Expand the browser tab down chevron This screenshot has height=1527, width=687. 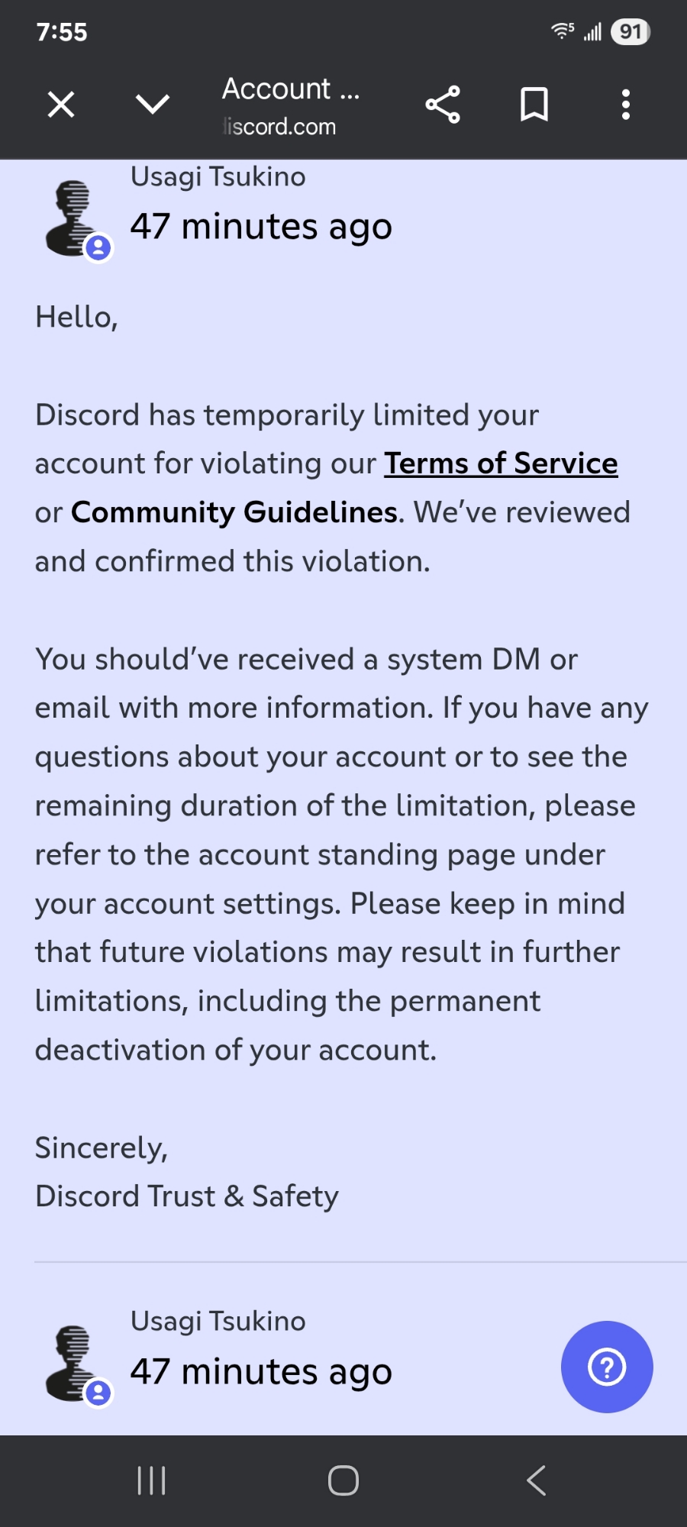coord(153,105)
